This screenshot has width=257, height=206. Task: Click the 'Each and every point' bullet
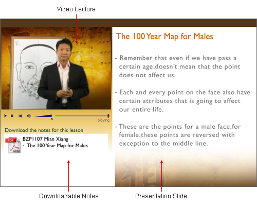(x=182, y=101)
